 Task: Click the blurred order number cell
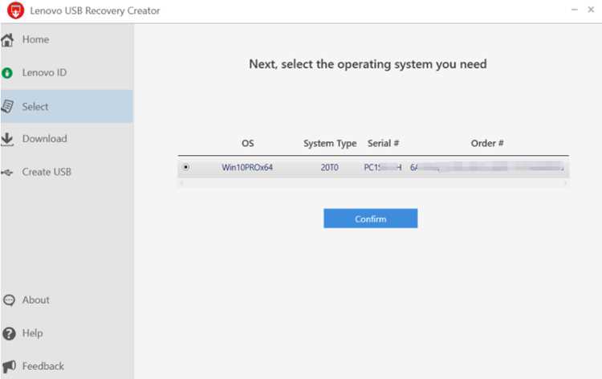pyautogui.click(x=487, y=167)
